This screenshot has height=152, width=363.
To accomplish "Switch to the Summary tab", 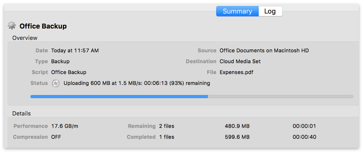I will pyautogui.click(x=237, y=11).
